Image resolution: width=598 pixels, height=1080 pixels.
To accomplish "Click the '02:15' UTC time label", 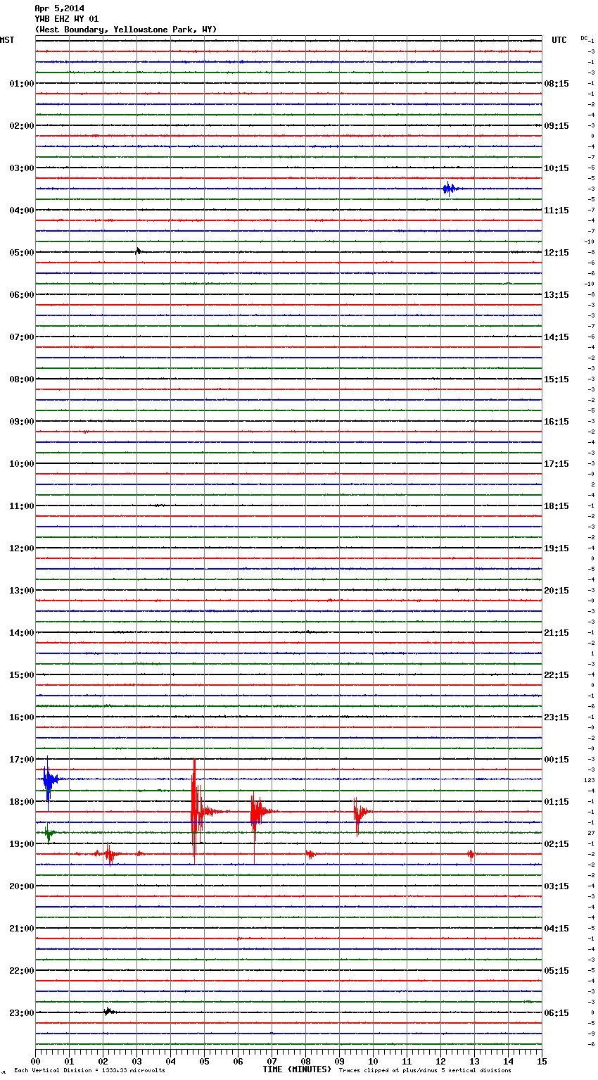I will pyautogui.click(x=556, y=844).
